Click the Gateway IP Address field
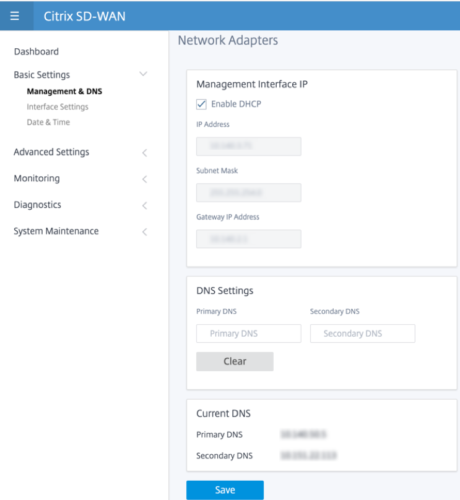This screenshot has height=500, width=460. coord(248,239)
